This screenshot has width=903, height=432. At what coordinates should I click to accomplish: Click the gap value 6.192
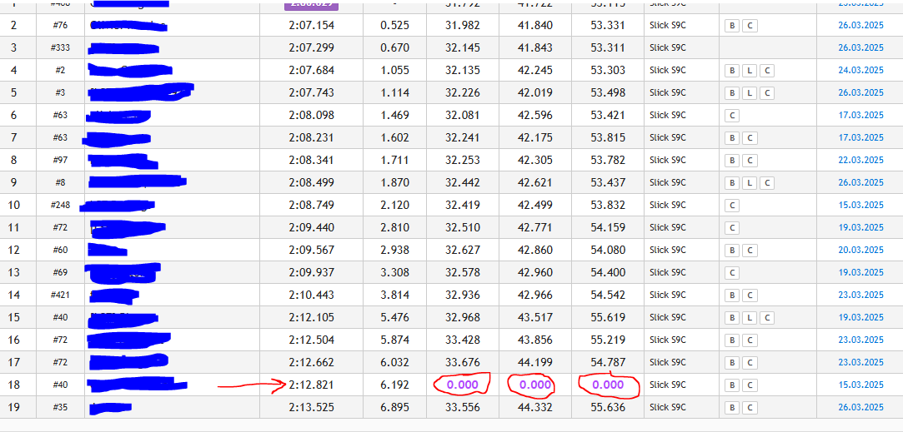[394, 385]
